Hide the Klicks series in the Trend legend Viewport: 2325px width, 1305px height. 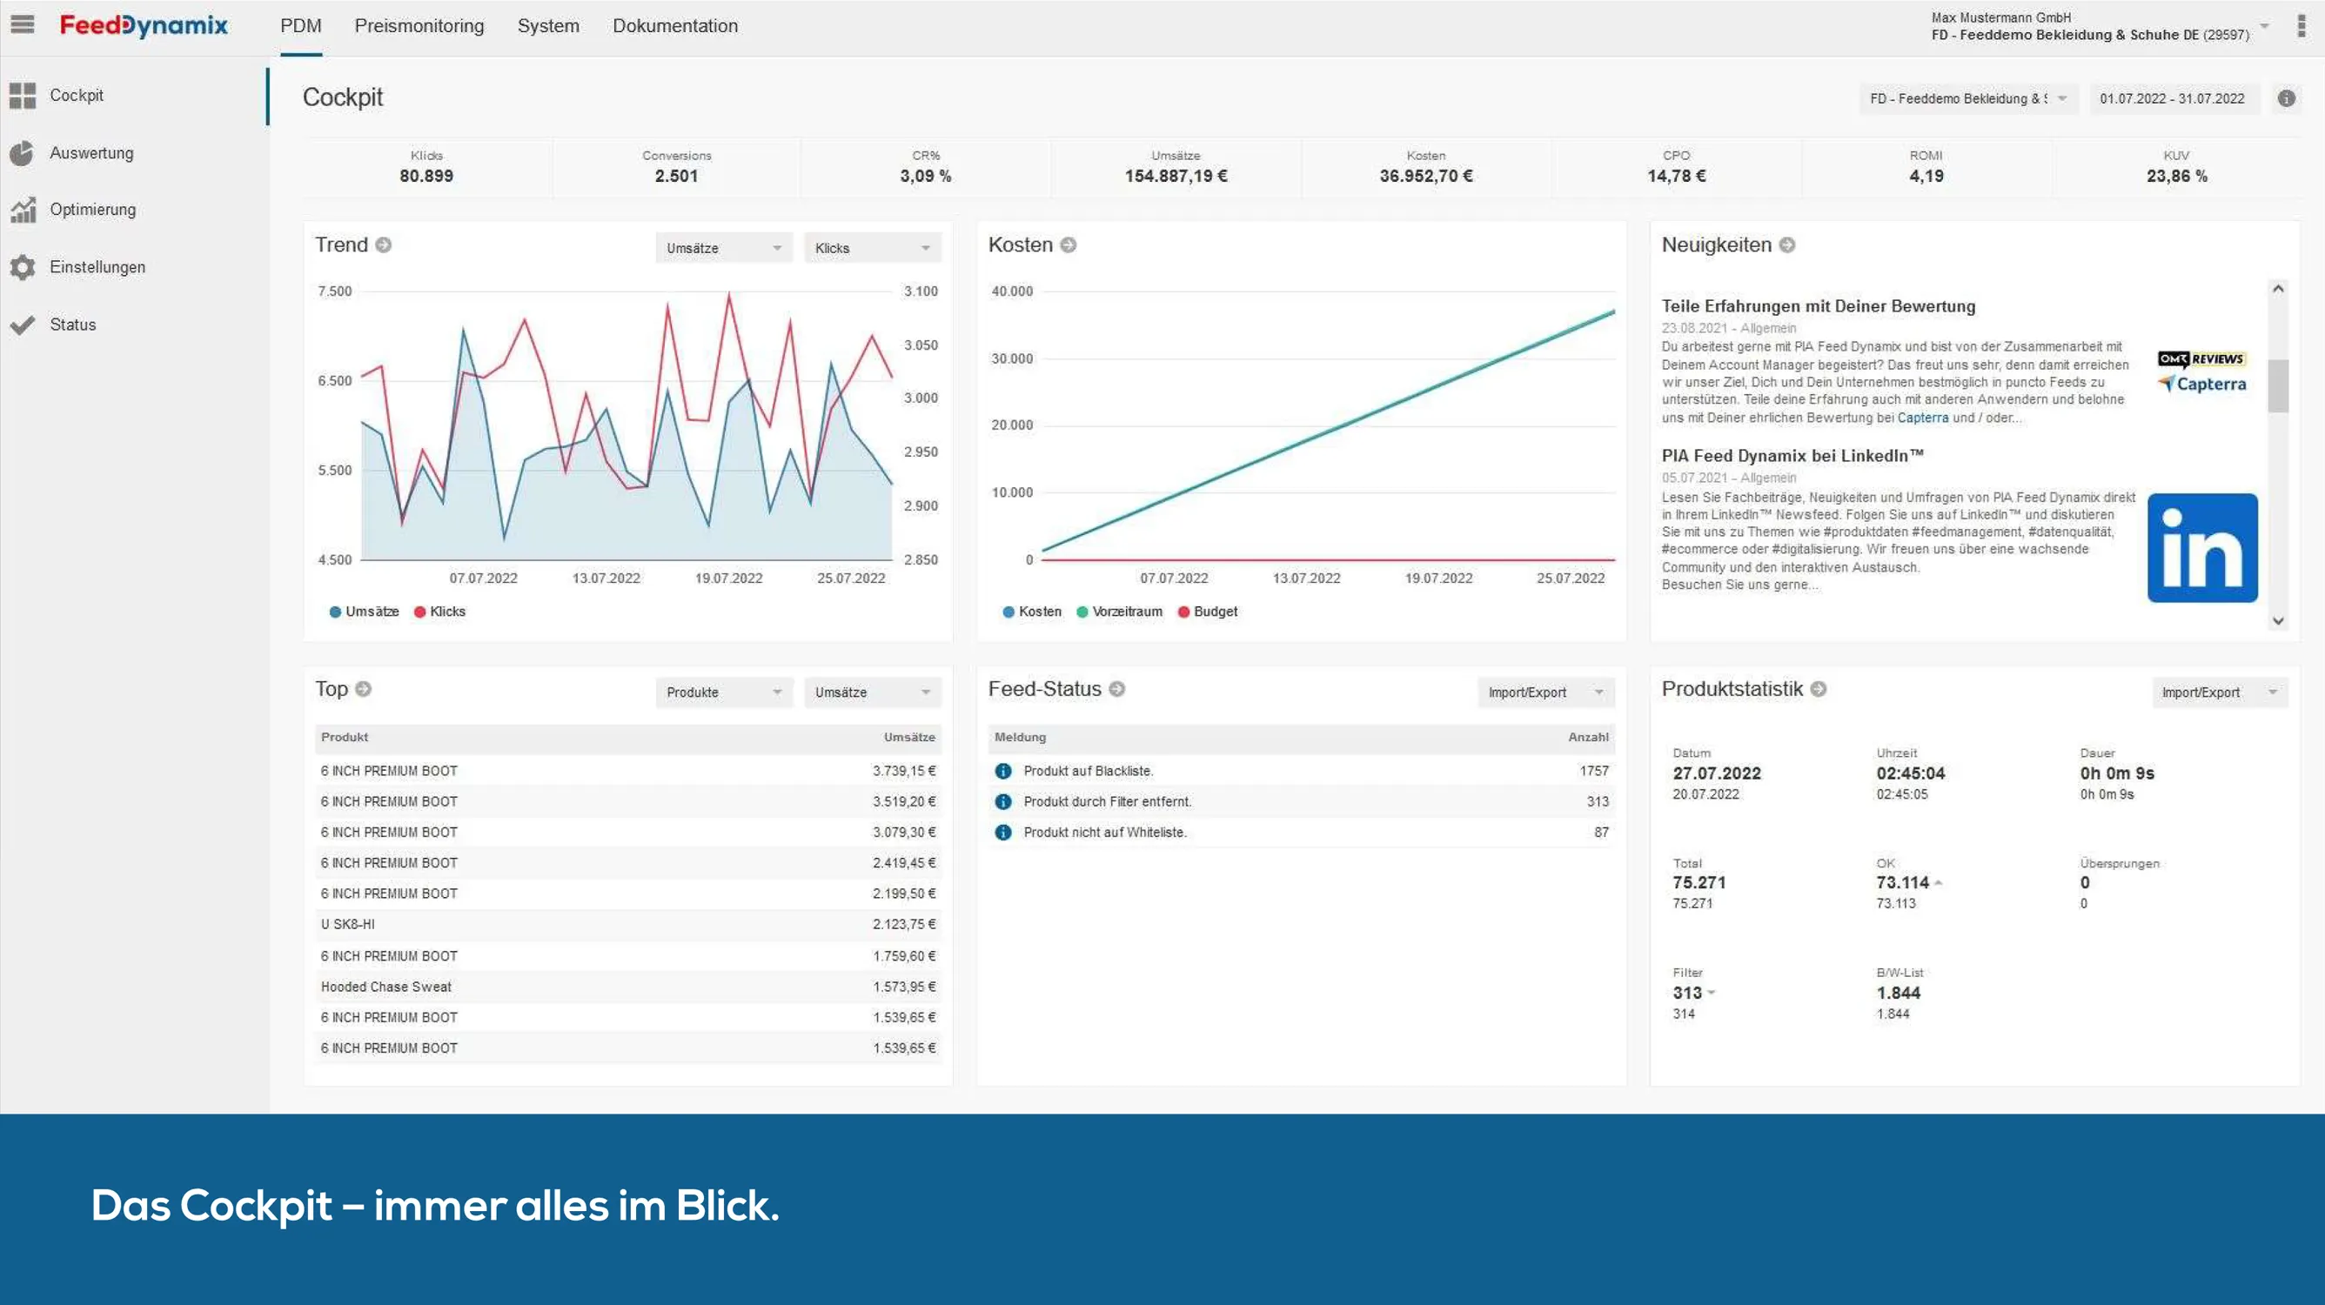(x=440, y=611)
